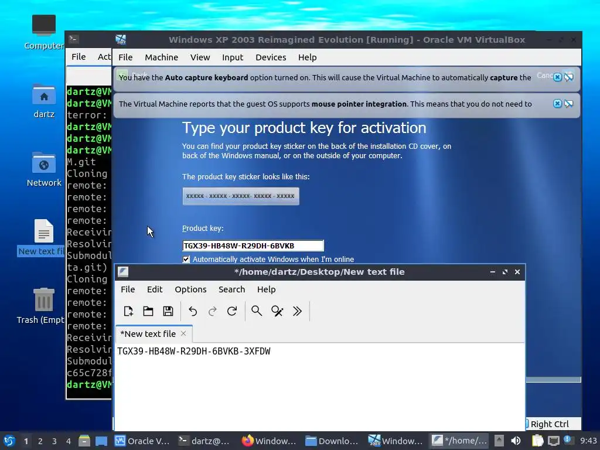Screen dimensions: 600x450
Task: Switch to workspace 2
Action: click(x=40, y=441)
